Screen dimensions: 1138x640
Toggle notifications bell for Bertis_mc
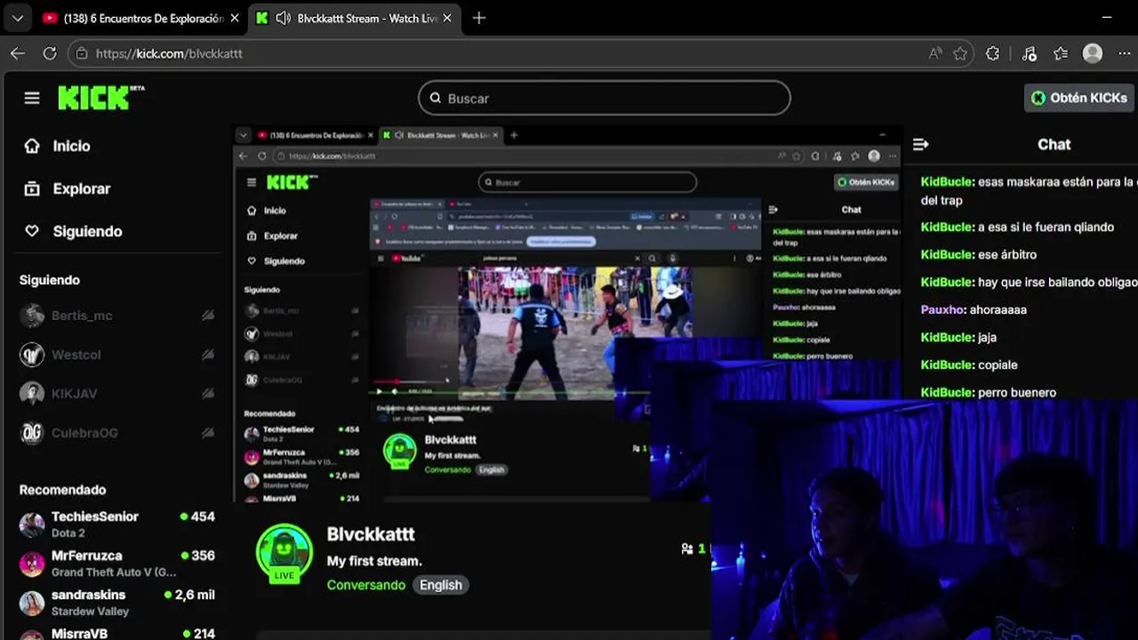207,316
